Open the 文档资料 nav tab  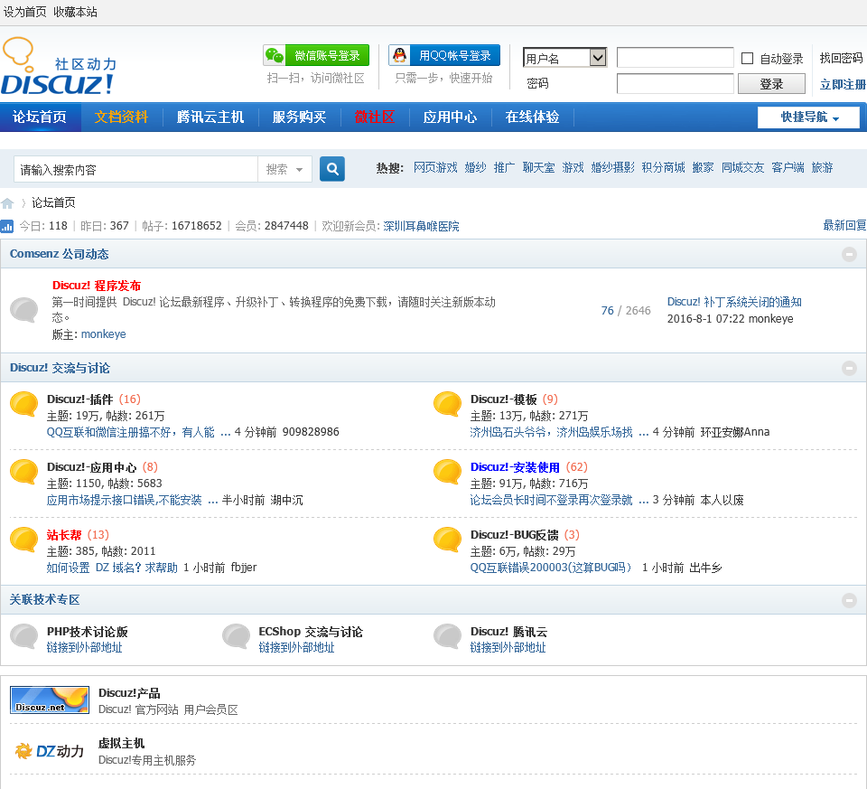(x=121, y=117)
